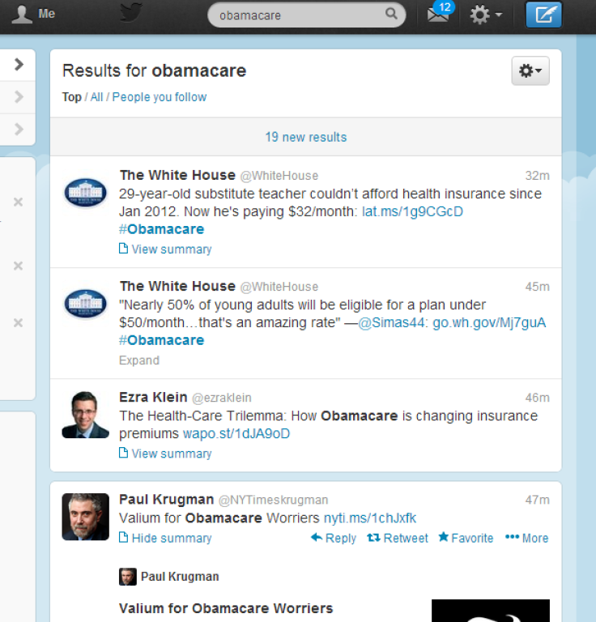Open wapo.st/1dJA9oD link

236,433
